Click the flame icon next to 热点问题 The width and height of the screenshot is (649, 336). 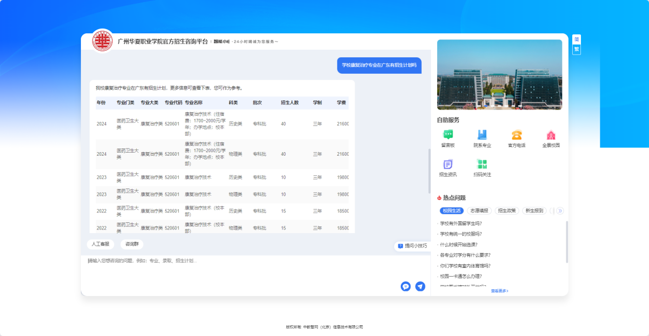(x=439, y=198)
